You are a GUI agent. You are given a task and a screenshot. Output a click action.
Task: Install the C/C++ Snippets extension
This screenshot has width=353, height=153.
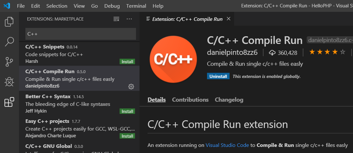point(127,62)
